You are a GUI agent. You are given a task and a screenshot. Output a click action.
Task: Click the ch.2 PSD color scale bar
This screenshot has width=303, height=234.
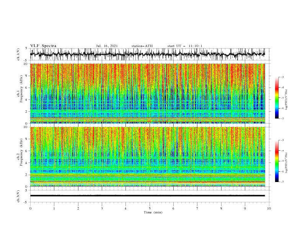coord(277,161)
